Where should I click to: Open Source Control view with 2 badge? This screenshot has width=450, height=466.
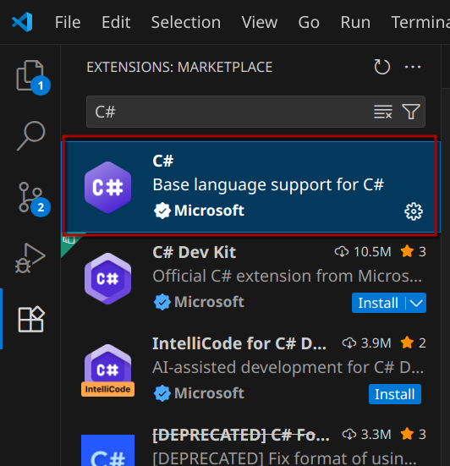coord(30,197)
